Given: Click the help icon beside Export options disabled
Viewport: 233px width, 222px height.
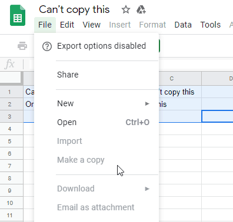Looking at the screenshot, I should [47, 46].
